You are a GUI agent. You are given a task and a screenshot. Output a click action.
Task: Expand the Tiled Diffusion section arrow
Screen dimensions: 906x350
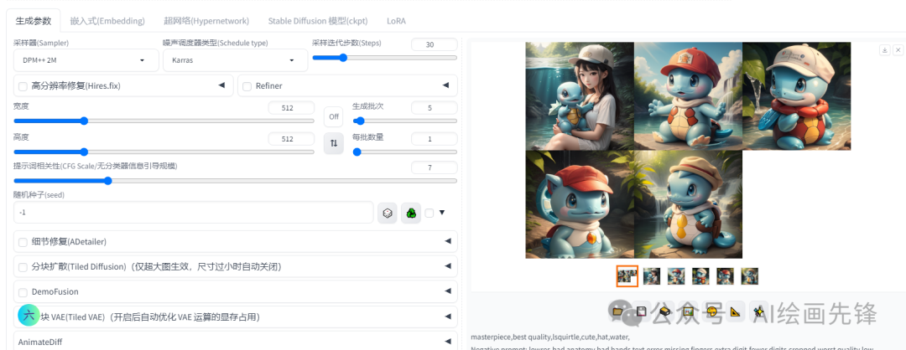coord(447,265)
